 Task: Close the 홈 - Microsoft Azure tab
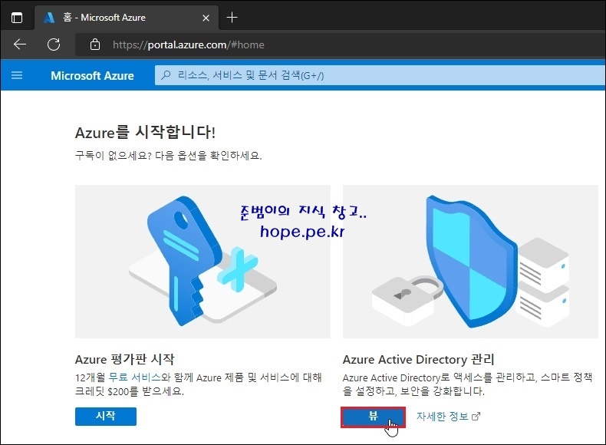click(x=206, y=18)
